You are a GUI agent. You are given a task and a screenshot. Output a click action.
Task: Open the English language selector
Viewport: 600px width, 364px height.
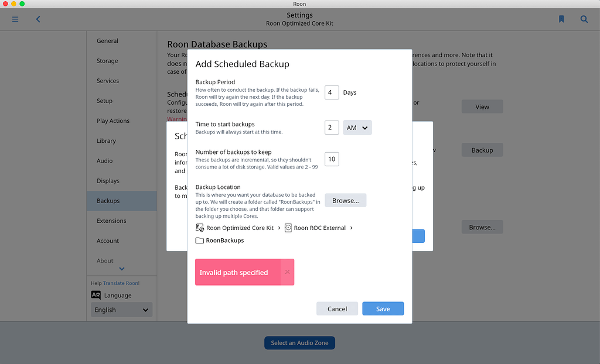pyautogui.click(x=121, y=310)
